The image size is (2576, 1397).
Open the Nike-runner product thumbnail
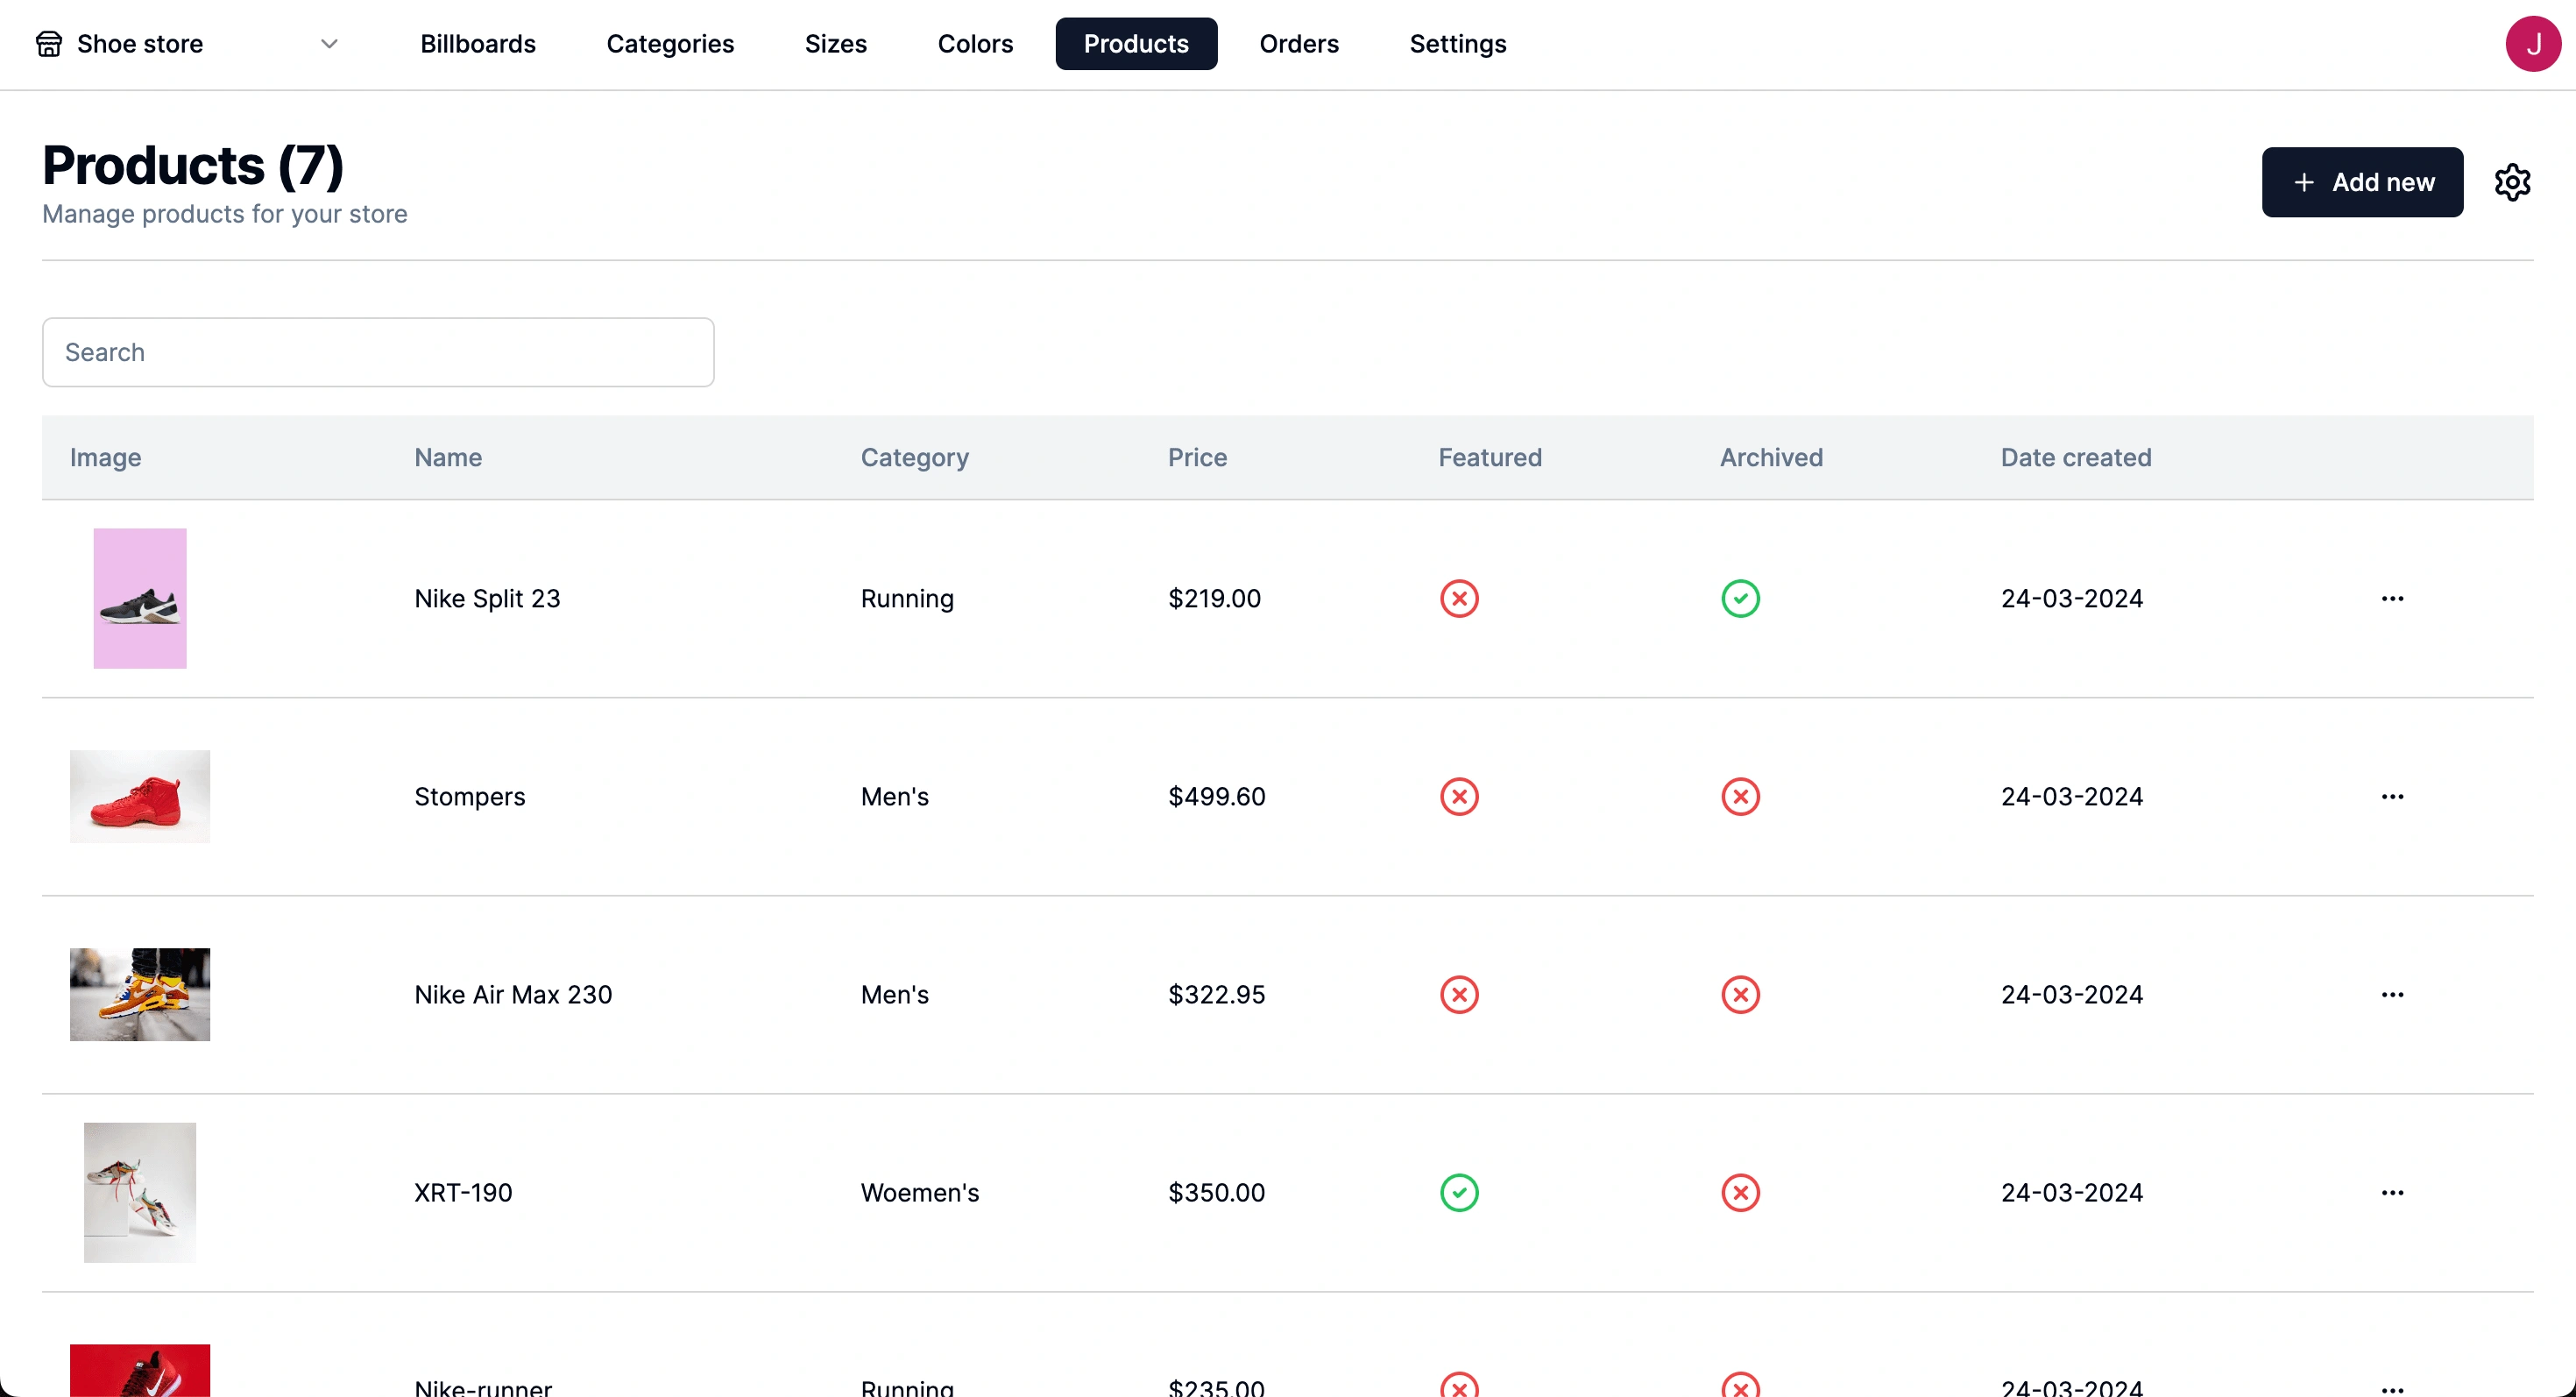point(140,1370)
